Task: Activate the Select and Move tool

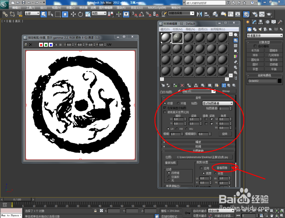Action: 73,14
